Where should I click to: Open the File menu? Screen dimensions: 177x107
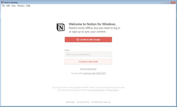pos(3,6)
